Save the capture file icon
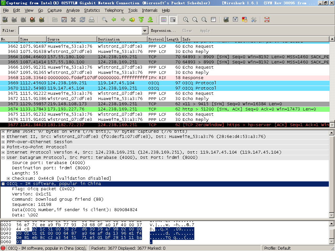335x251 pixels. [x=64, y=20]
